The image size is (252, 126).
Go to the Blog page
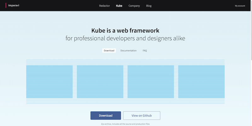[x=149, y=6]
